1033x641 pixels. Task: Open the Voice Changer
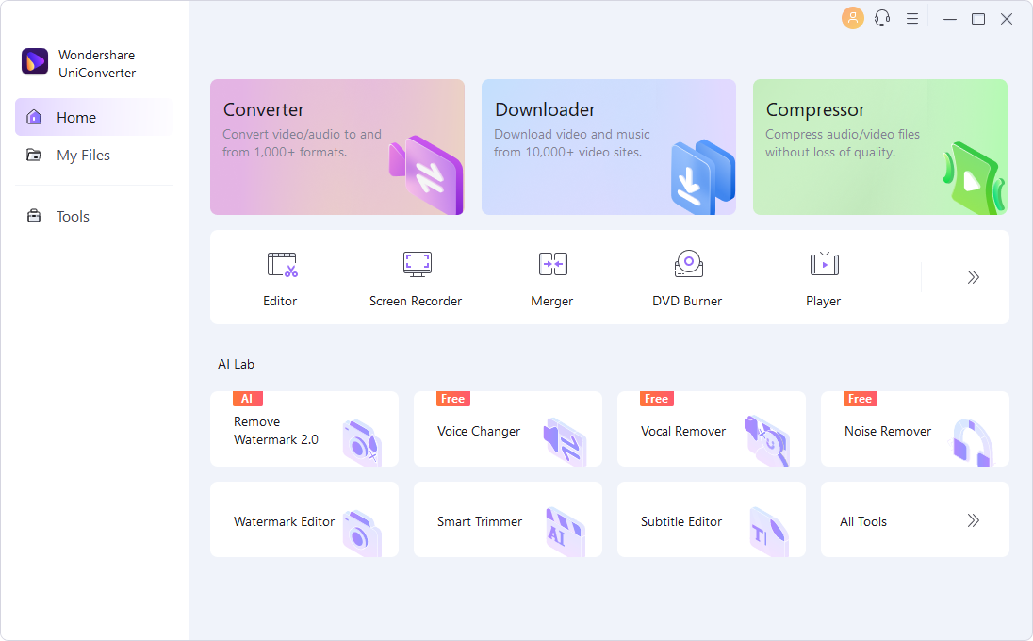click(x=507, y=429)
